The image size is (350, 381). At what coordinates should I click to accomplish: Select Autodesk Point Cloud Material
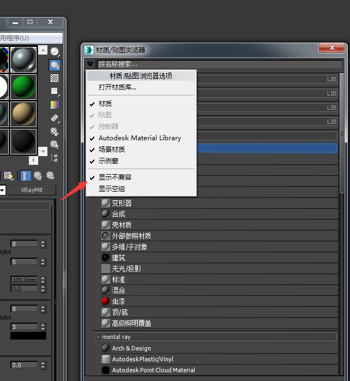coord(219,370)
